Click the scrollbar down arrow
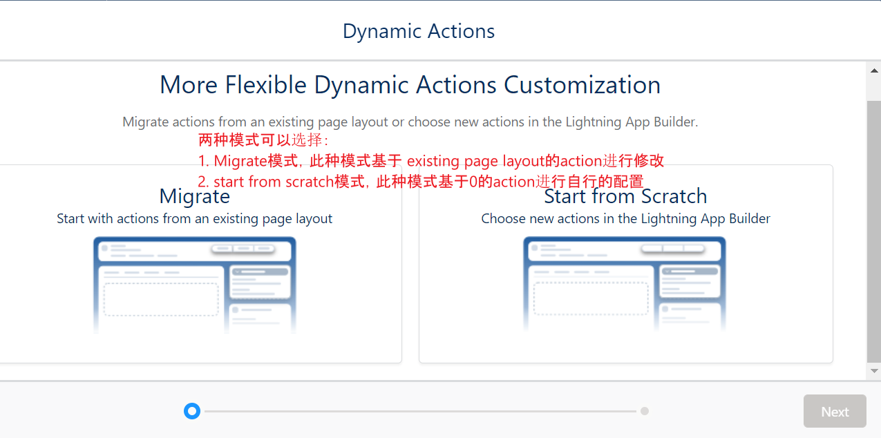 coord(874,371)
